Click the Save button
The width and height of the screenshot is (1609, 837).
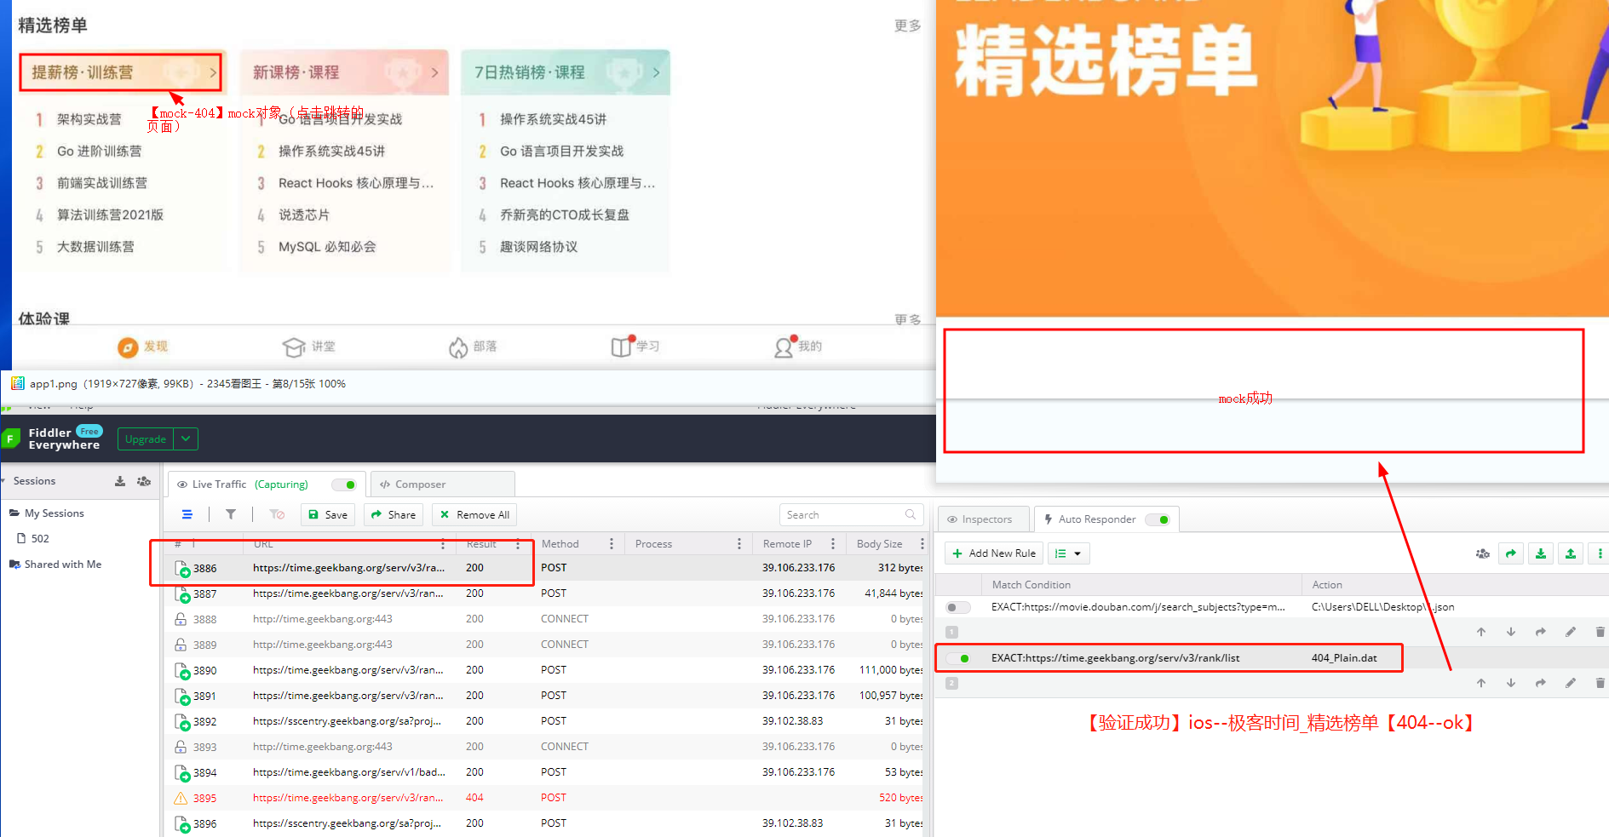click(328, 514)
